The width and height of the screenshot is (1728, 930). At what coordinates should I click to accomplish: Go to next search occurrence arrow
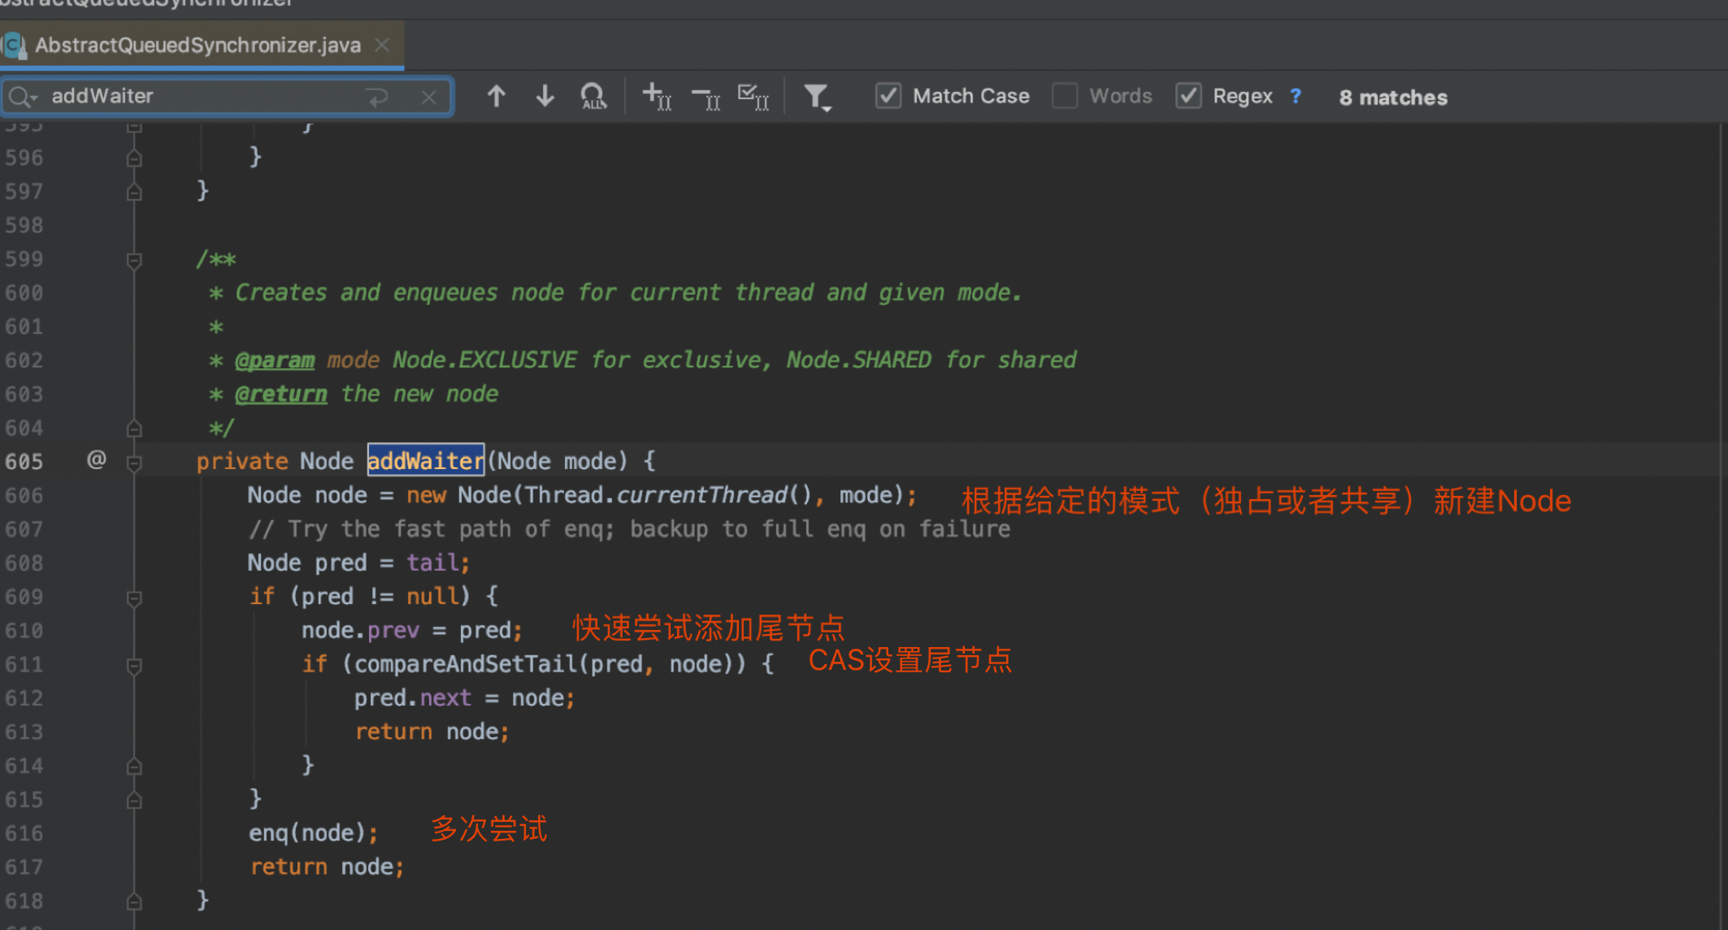point(545,97)
